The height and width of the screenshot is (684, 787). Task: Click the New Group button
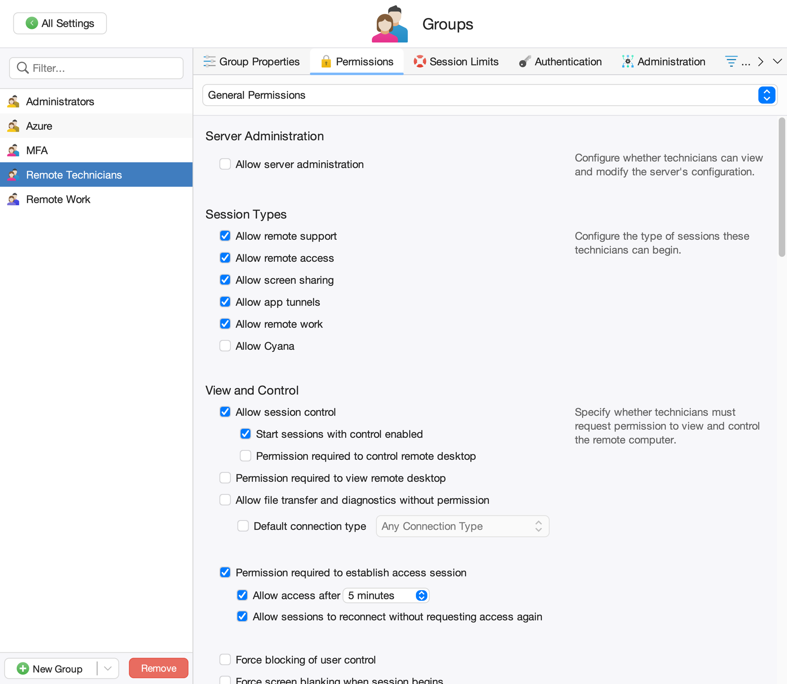pos(51,669)
